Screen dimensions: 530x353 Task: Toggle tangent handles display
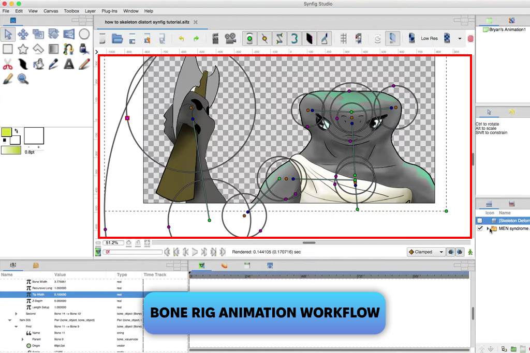click(279, 38)
